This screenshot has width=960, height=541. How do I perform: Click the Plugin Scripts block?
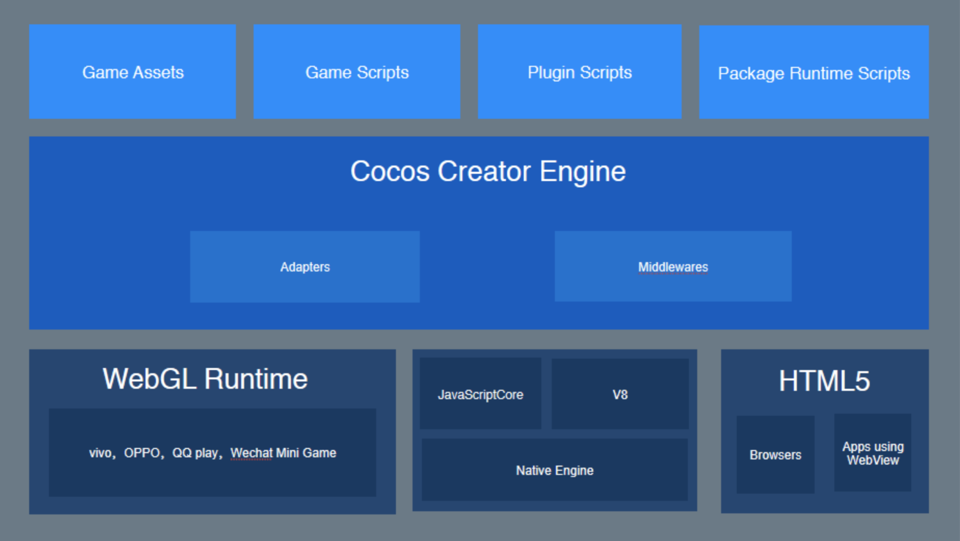coord(579,72)
